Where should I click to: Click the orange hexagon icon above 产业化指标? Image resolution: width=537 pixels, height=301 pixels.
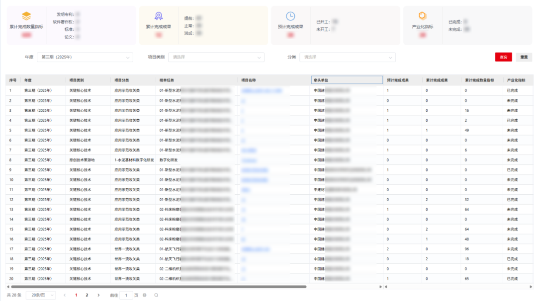(x=422, y=16)
